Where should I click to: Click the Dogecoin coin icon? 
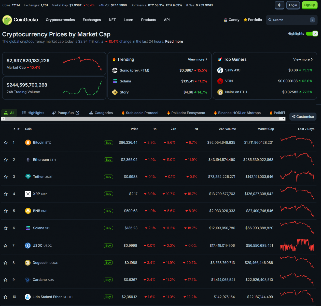[28, 263]
